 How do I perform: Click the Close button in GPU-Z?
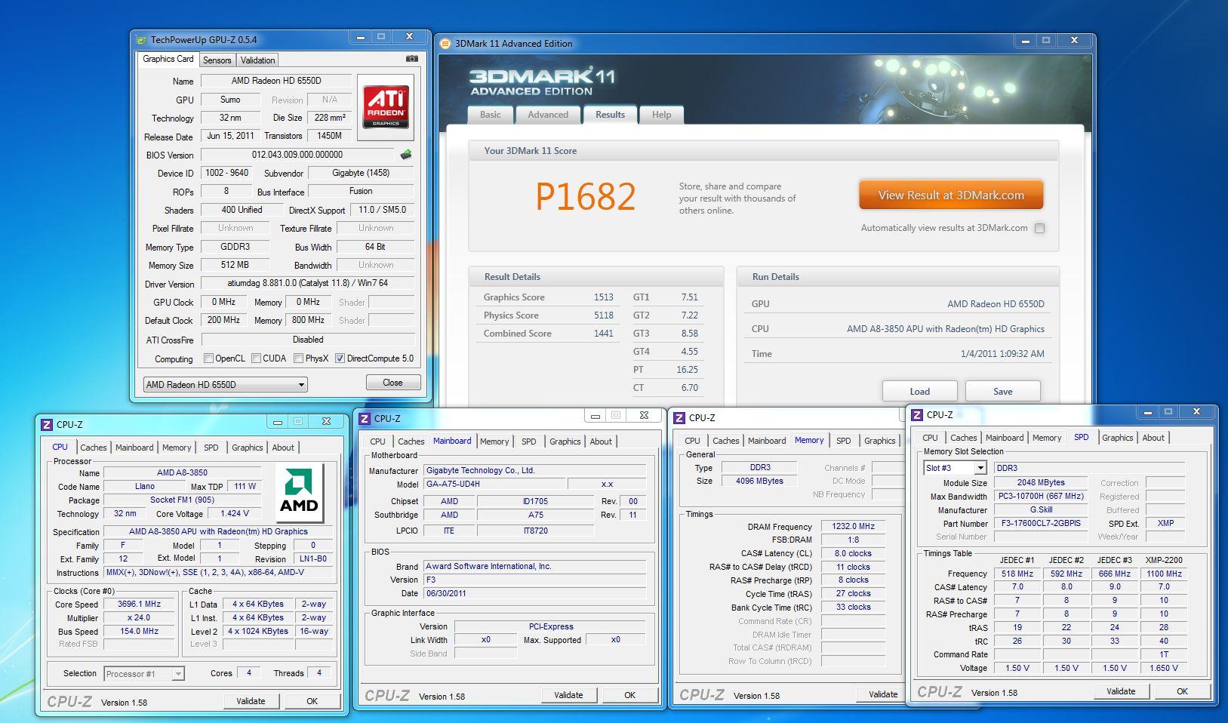[x=392, y=383]
